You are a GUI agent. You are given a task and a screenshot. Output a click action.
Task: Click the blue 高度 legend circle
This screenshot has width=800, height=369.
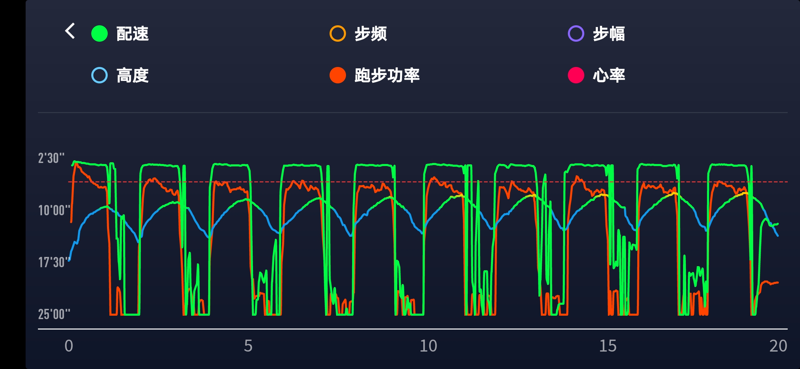[x=99, y=75]
